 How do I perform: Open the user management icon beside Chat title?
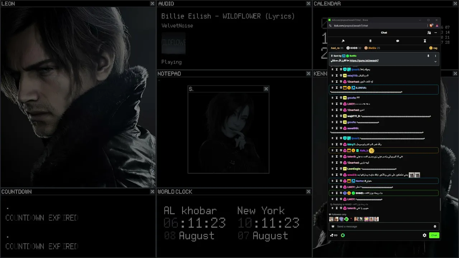click(x=429, y=33)
